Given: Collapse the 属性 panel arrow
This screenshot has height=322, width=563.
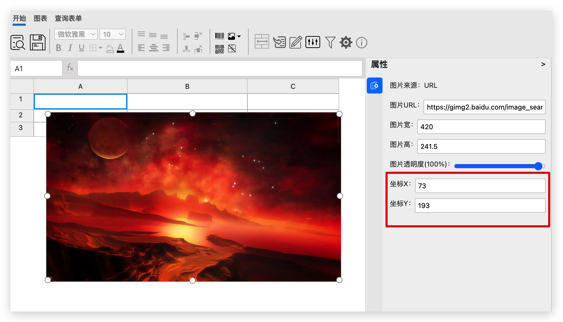Looking at the screenshot, I should tap(543, 64).
